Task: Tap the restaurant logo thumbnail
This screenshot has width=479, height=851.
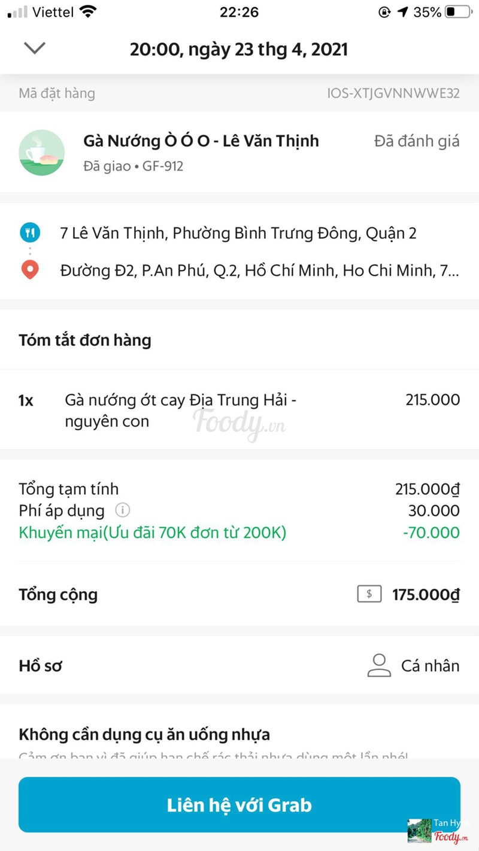Action: pos(42,152)
